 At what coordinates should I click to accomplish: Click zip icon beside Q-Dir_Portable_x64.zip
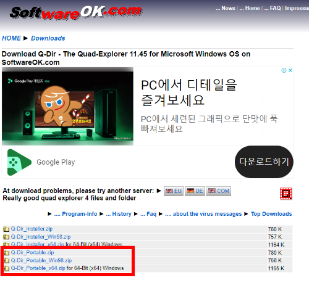pos(6,268)
